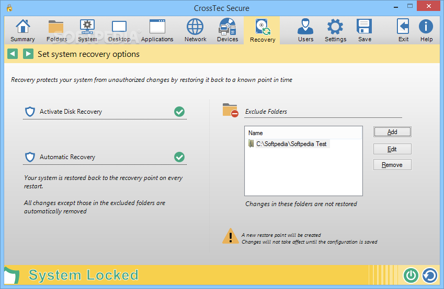Click the padlock app icon in title bar
Screen dimensions: 444x289
(9, 8)
